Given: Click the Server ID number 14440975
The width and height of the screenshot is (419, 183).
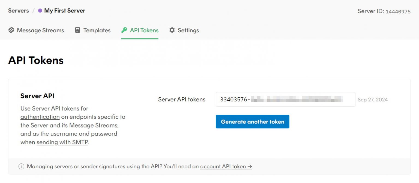Looking at the screenshot, I should pos(398,12).
